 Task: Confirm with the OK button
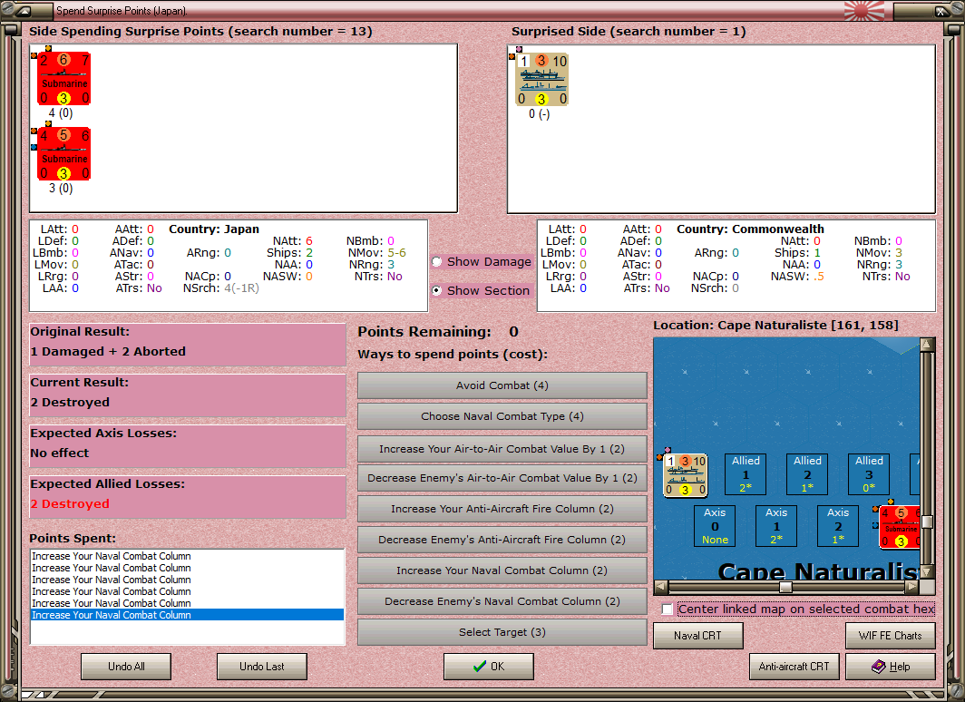point(489,667)
